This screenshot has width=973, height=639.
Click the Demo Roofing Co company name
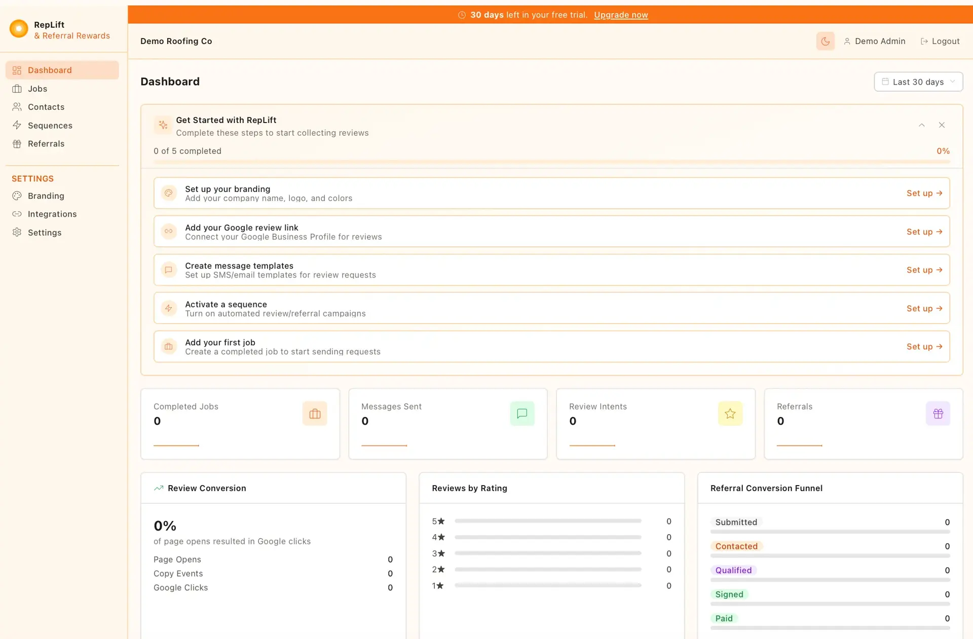tap(176, 41)
